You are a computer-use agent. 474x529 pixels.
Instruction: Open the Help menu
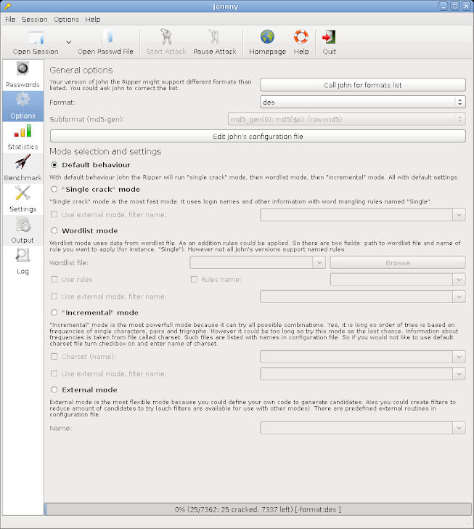pyautogui.click(x=93, y=20)
